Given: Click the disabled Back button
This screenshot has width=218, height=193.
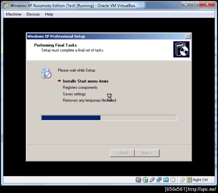Looking at the screenshot, I should [x=122, y=153].
